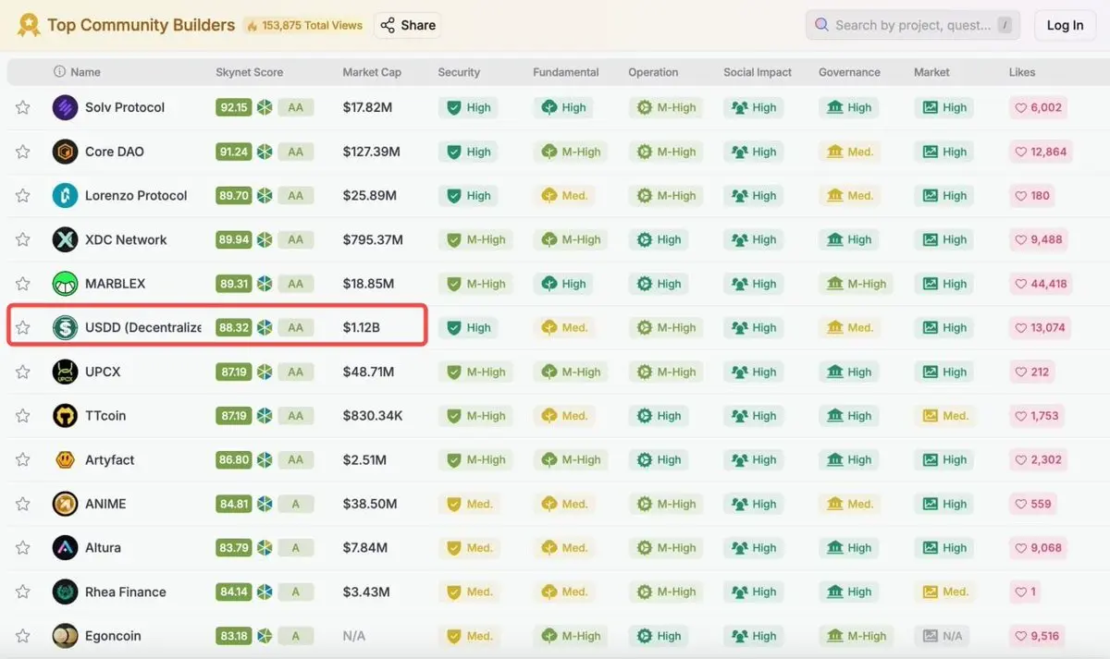
Task: Click the Lorenzo Protocol logo icon
Action: (65, 195)
